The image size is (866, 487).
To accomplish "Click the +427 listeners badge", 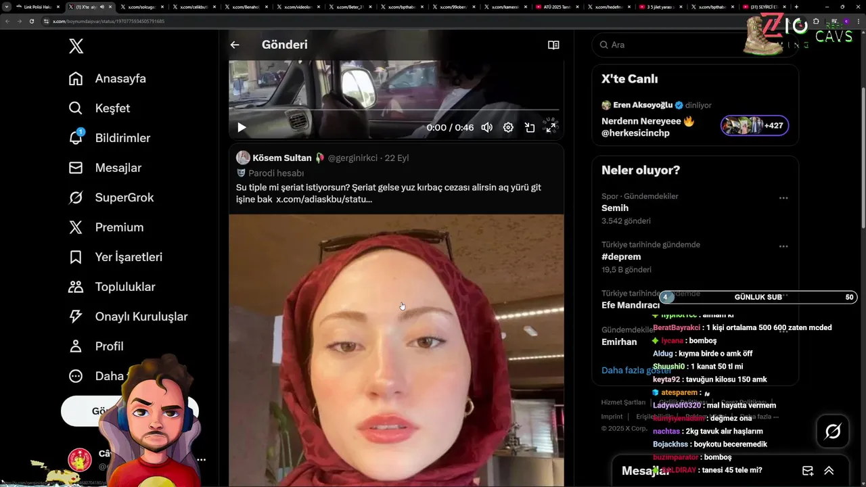I will coord(754,126).
